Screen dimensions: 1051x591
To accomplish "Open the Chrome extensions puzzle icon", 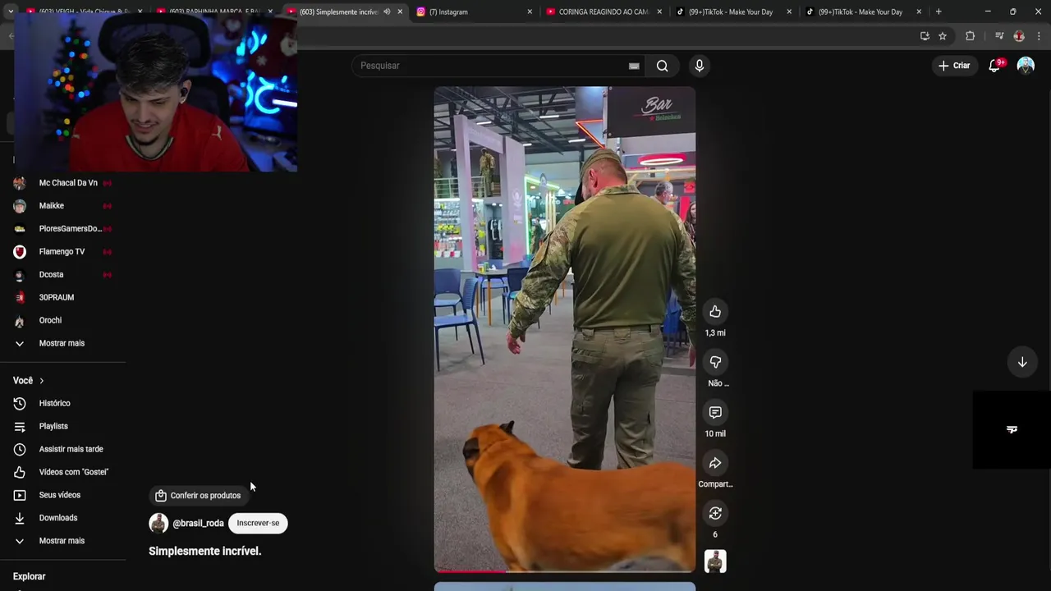I will point(970,36).
